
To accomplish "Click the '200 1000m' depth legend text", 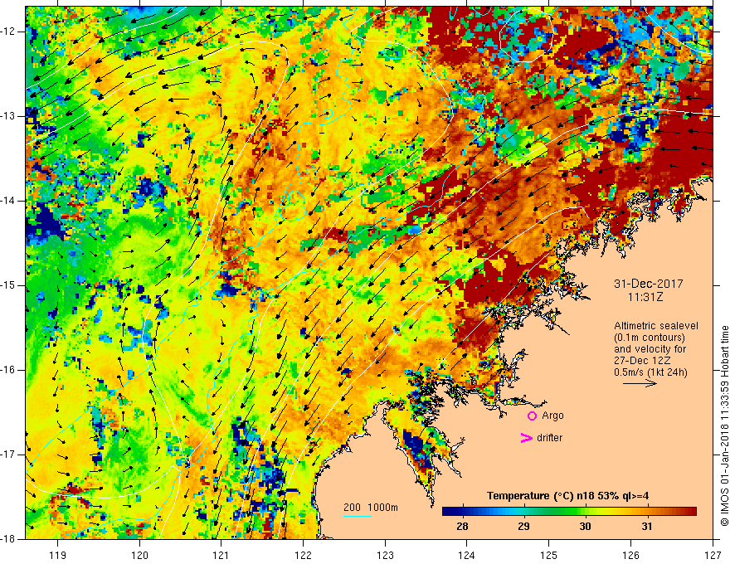I will [x=371, y=508].
